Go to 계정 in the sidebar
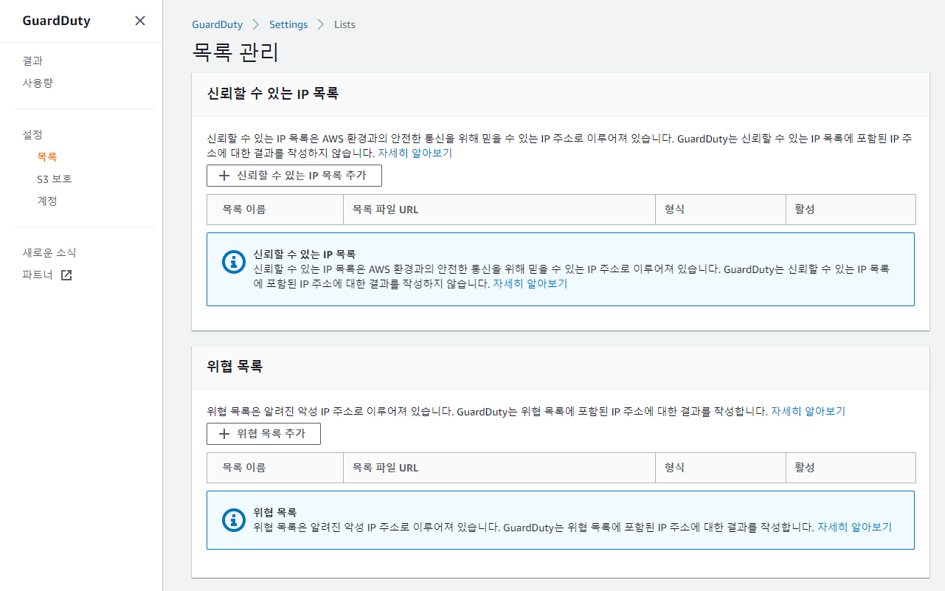 (47, 201)
